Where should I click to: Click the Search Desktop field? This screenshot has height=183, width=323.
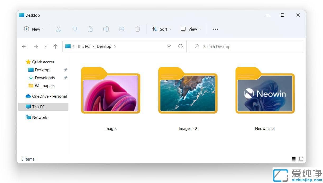coord(246,46)
